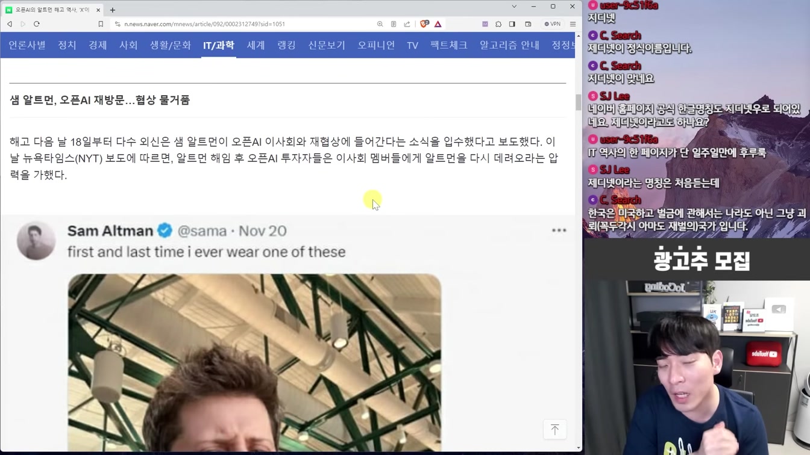Click the scroll-to-top arrow button
810x455 pixels.
554,429
